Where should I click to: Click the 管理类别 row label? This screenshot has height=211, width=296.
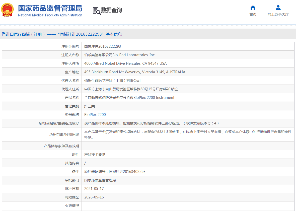pyautogui.click(x=72, y=106)
